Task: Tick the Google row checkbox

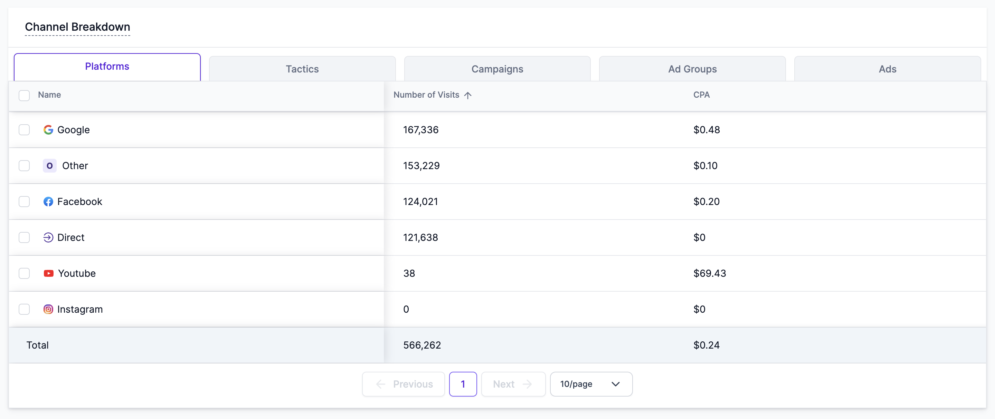Action: [x=24, y=130]
